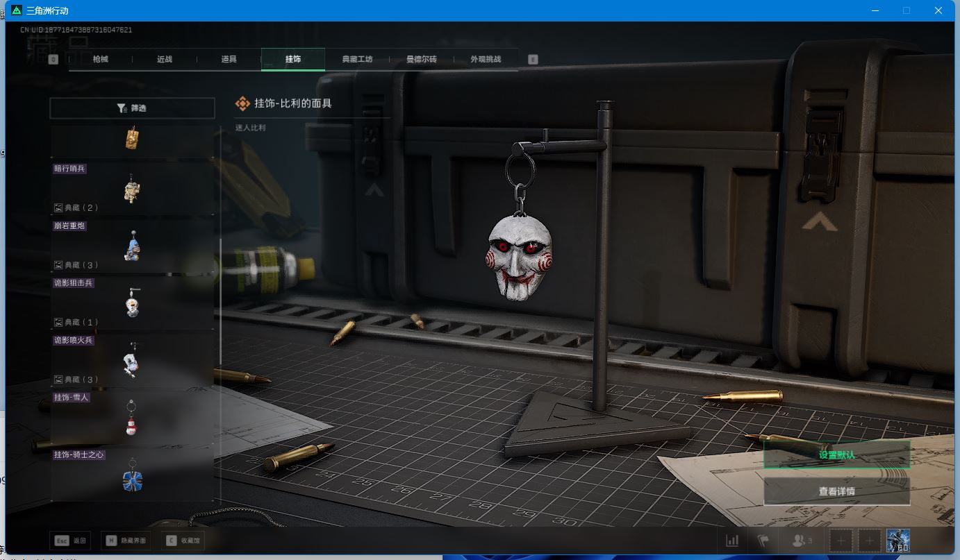Toggle 隐藏界面 hide interface button

click(x=126, y=541)
